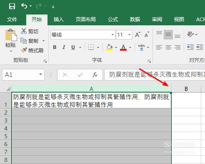Click the fx insert function icon
The height and width of the screenshot is (164, 205).
click(95, 75)
